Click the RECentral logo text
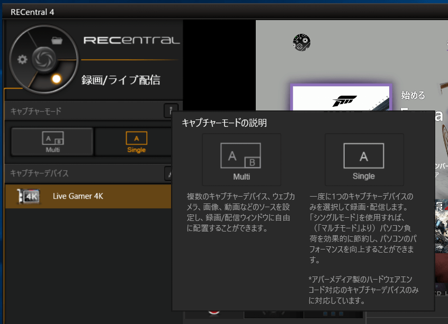448x324 pixels. 132,40
